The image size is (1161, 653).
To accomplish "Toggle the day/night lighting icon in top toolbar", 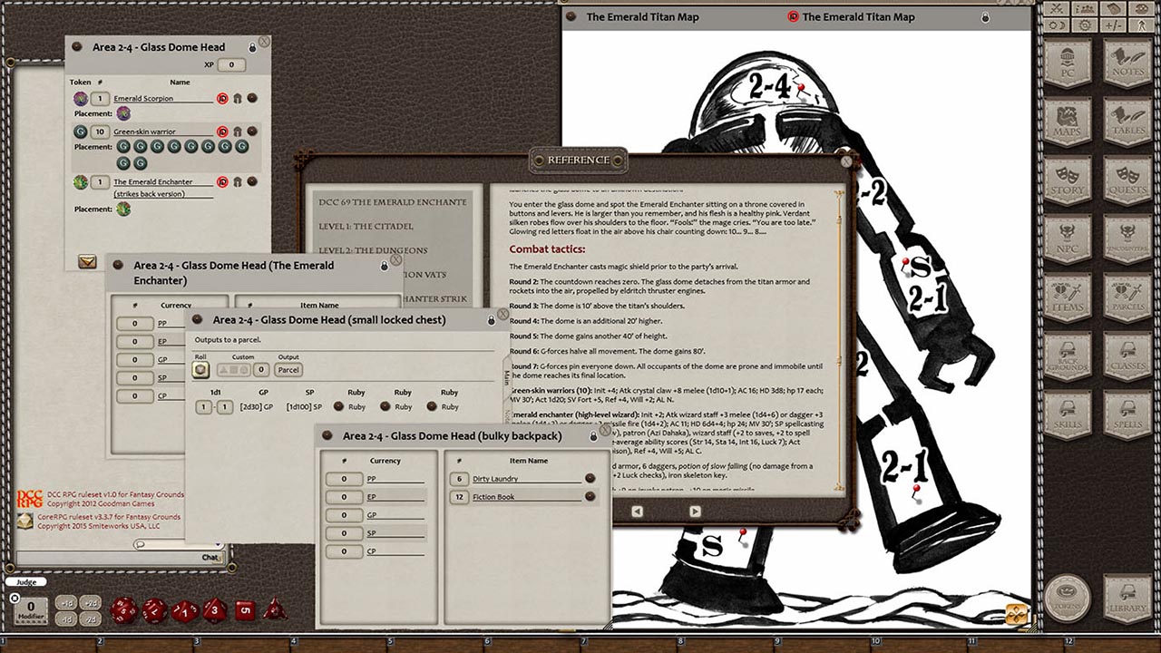I will click(1057, 24).
